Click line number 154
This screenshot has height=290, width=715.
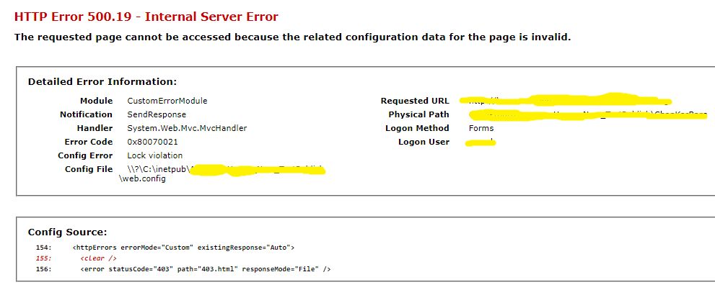click(x=44, y=248)
